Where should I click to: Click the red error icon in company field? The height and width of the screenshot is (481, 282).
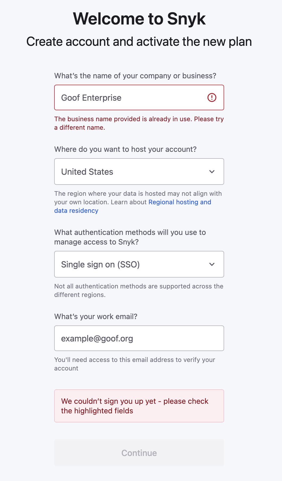[212, 97]
